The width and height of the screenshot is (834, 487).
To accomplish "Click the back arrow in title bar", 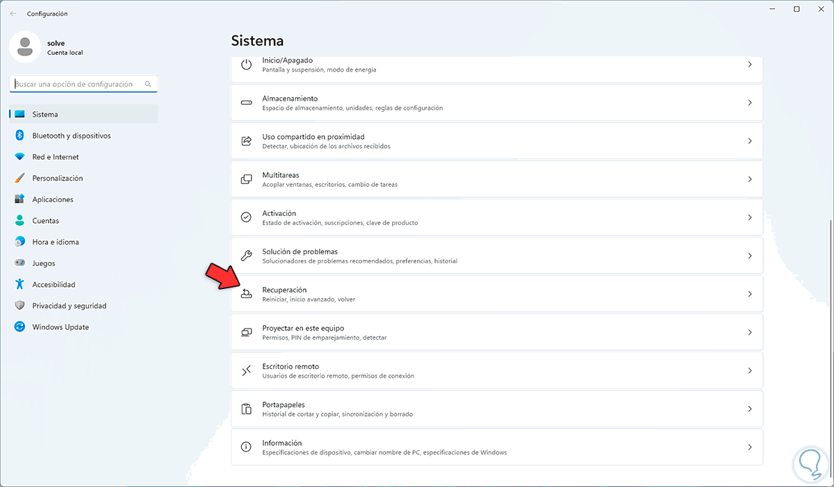I will [x=13, y=13].
